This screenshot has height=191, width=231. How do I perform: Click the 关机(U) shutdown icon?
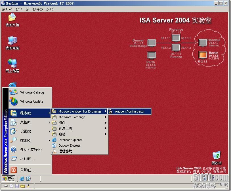coord(14,170)
